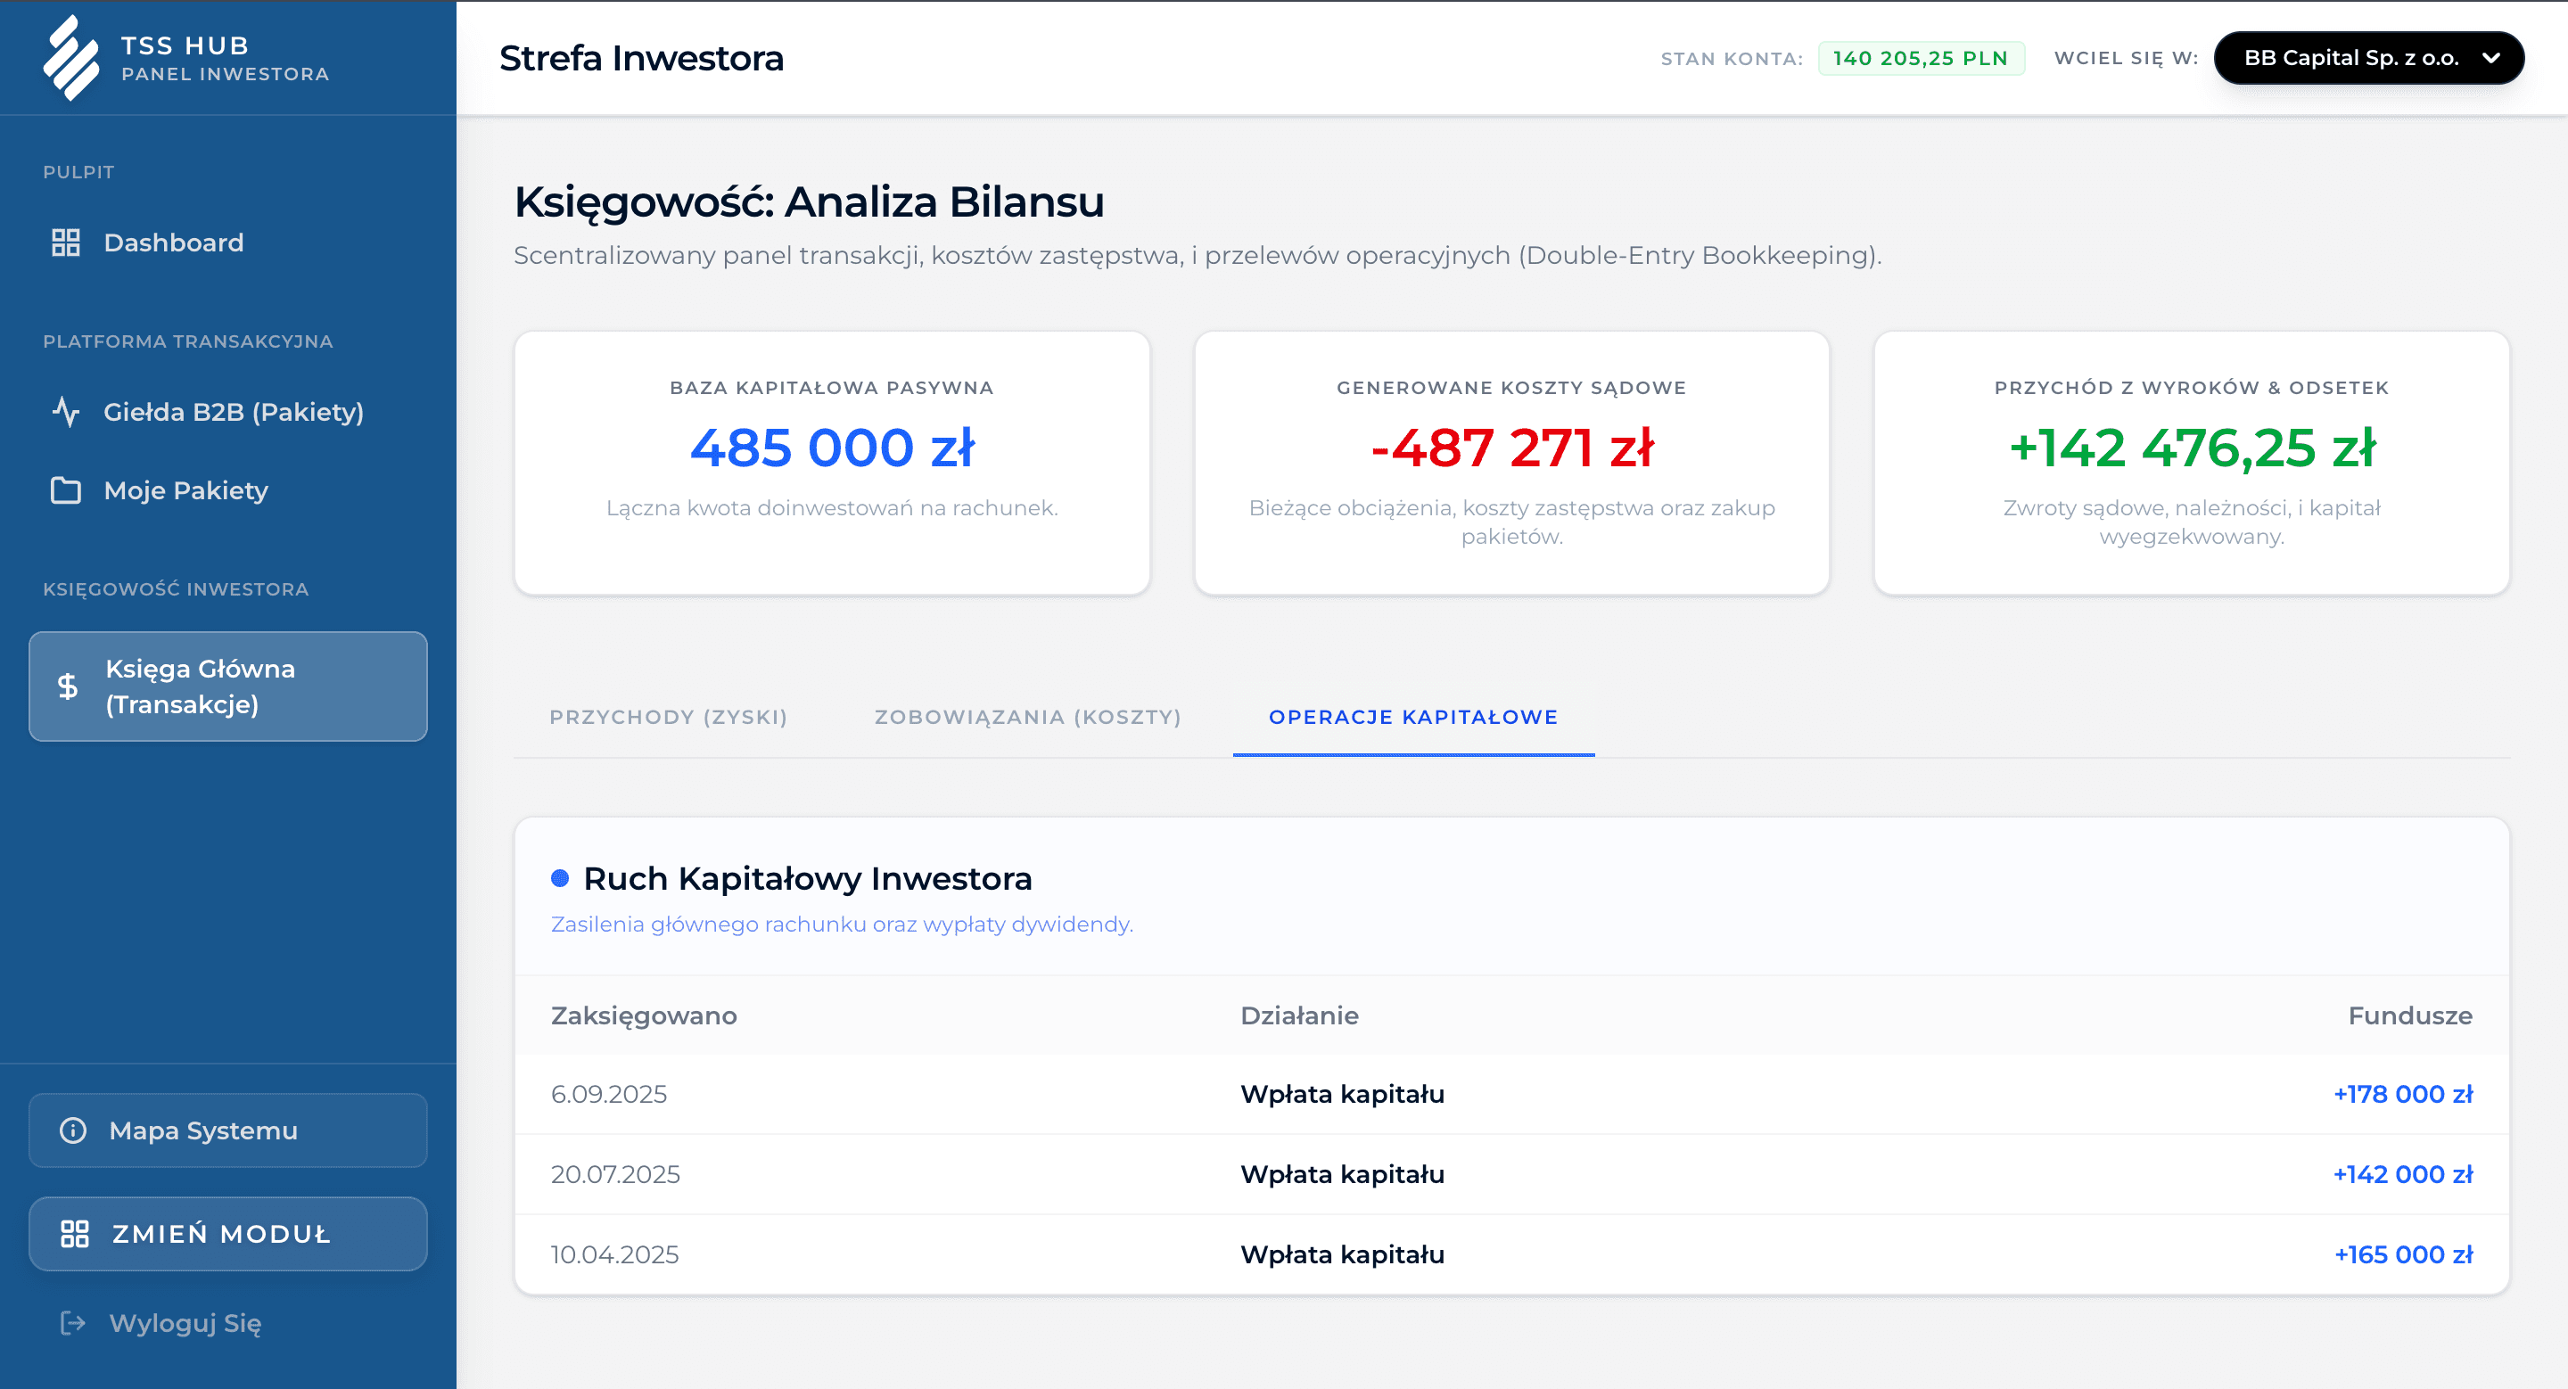Screen dimensions: 2568x1389
Task: Click the blue dot before Ruch Kapitałowy Inwestora
Action: click(561, 878)
